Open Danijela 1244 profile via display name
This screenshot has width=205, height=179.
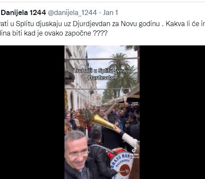tap(23, 12)
